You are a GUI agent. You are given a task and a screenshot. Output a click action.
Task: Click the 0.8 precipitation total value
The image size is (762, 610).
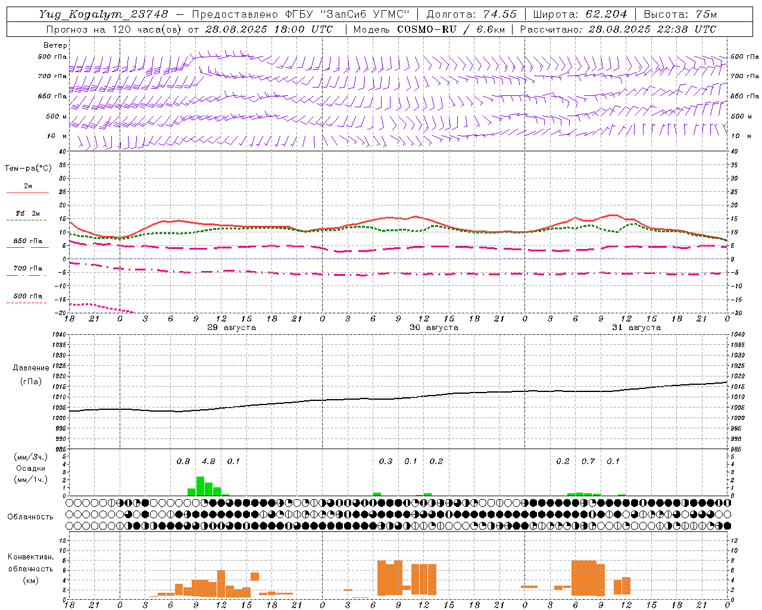tap(183, 462)
